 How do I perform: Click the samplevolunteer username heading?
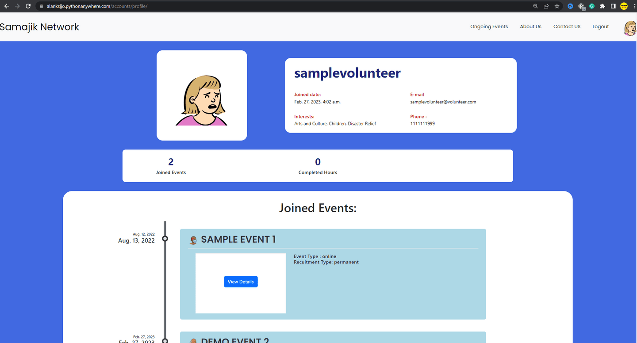pyautogui.click(x=347, y=73)
